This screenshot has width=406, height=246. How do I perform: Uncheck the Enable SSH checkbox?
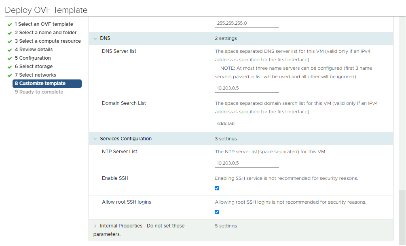(217, 188)
